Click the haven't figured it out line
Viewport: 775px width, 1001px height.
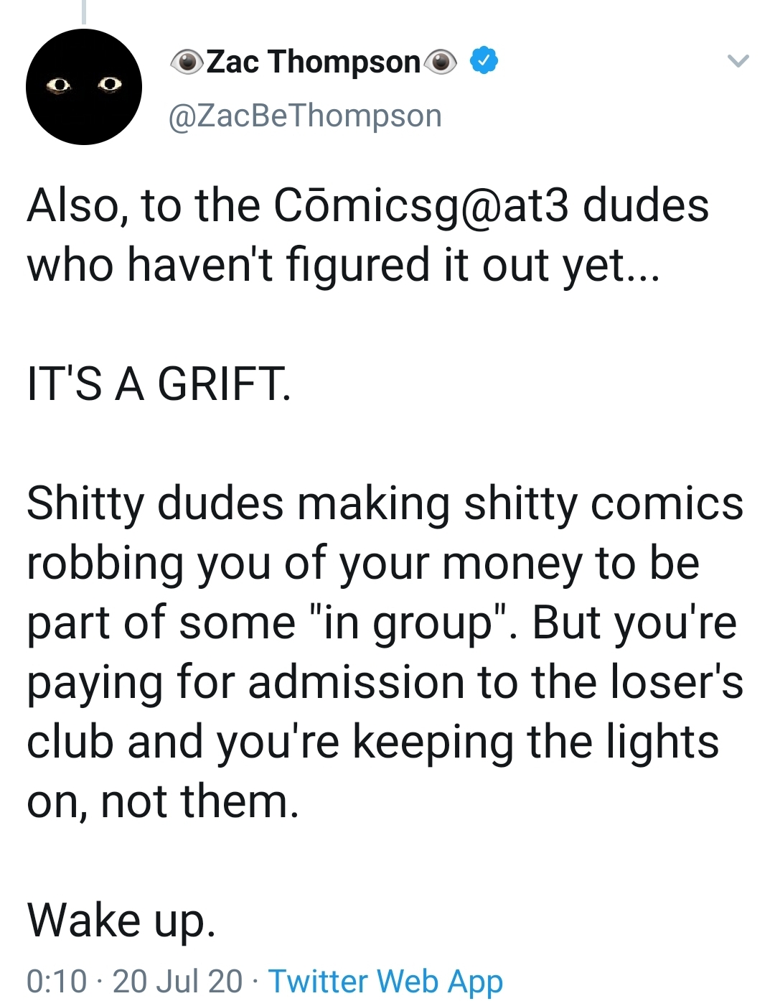(343, 265)
